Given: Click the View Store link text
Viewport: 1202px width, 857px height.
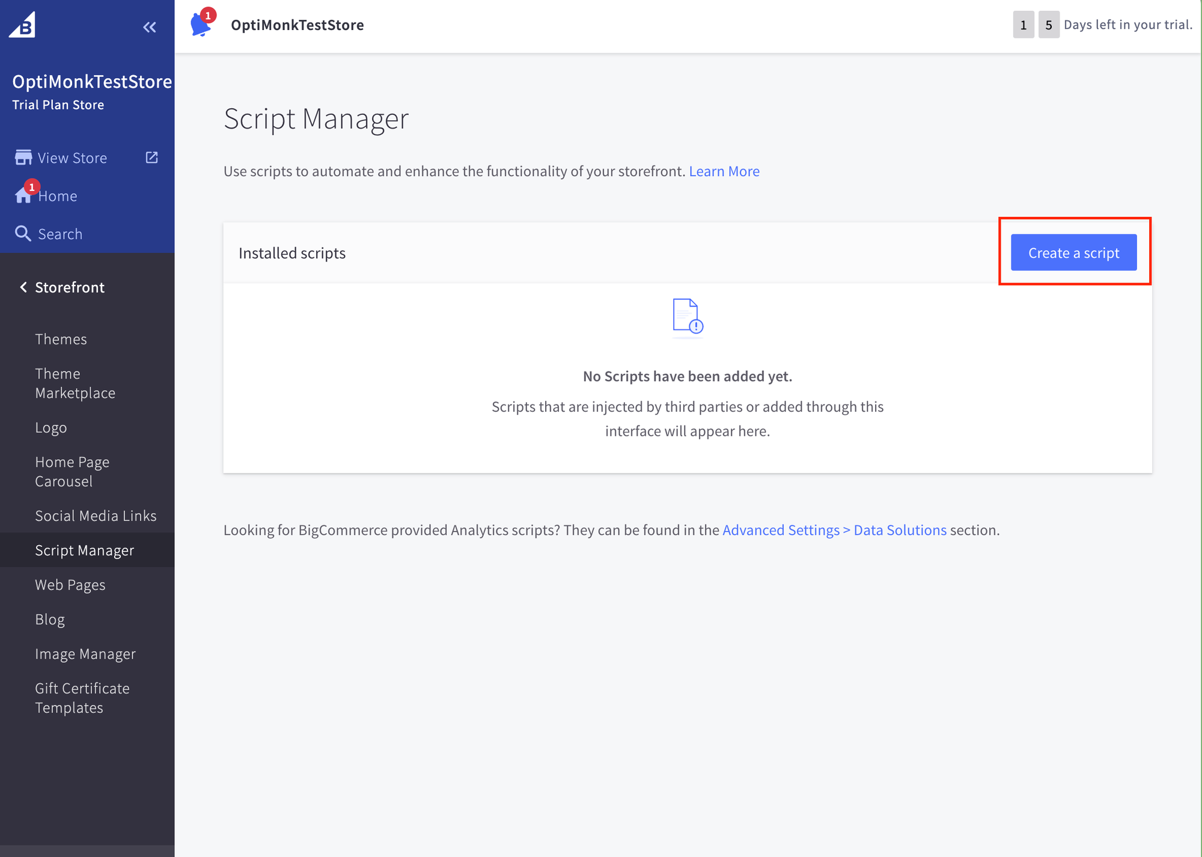Looking at the screenshot, I should 72,158.
